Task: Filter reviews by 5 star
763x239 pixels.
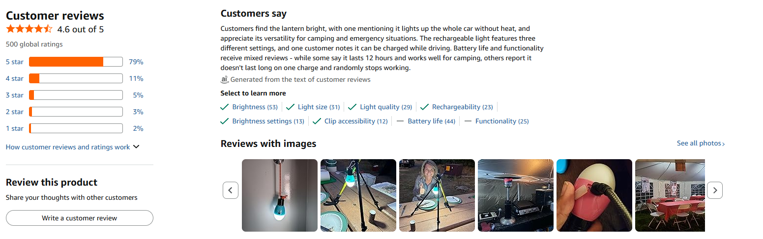Action: pyautogui.click(x=14, y=62)
